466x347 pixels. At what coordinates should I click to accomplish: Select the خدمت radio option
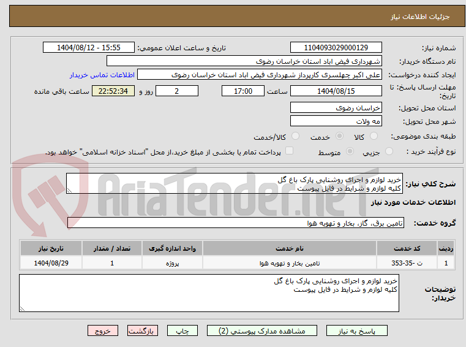tap(339, 136)
